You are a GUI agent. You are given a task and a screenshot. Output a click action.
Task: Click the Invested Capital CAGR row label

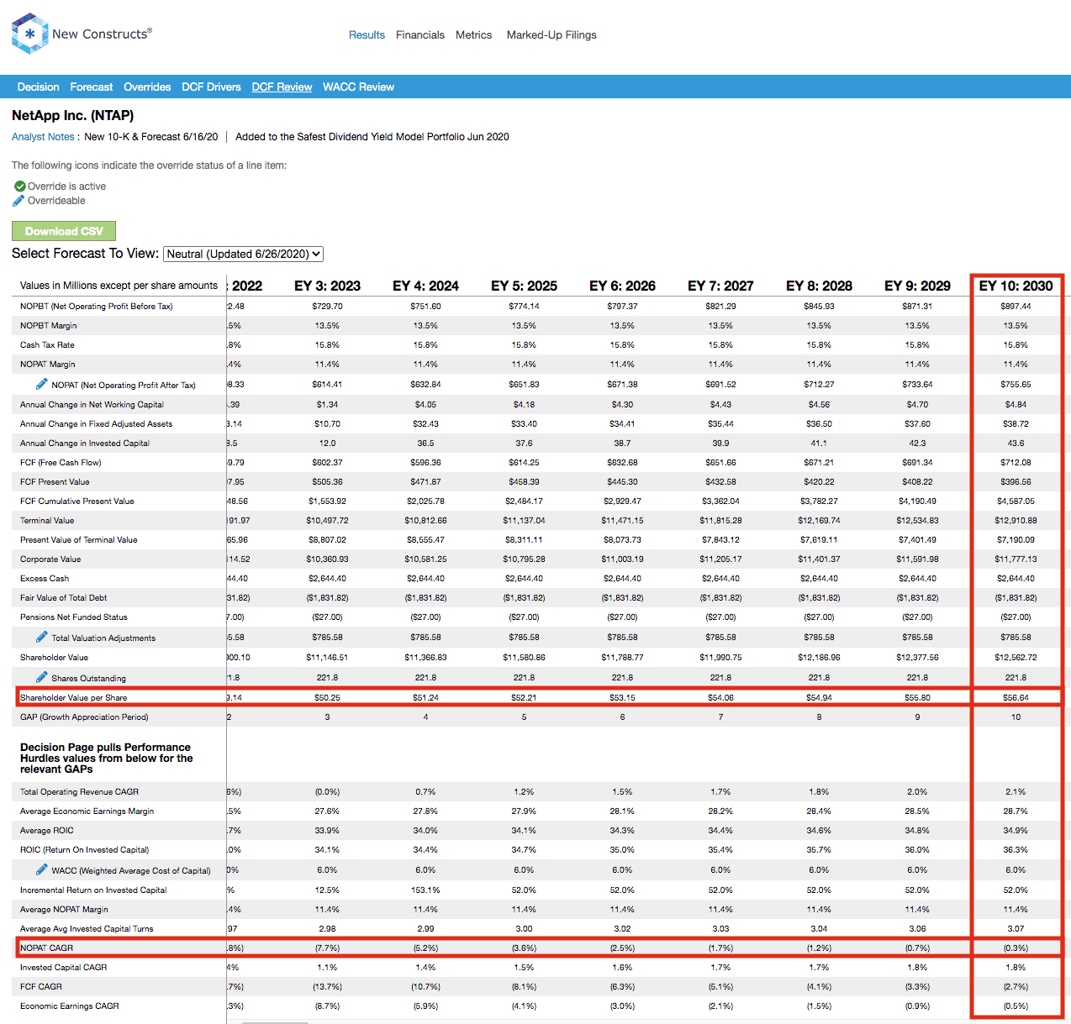(x=63, y=968)
